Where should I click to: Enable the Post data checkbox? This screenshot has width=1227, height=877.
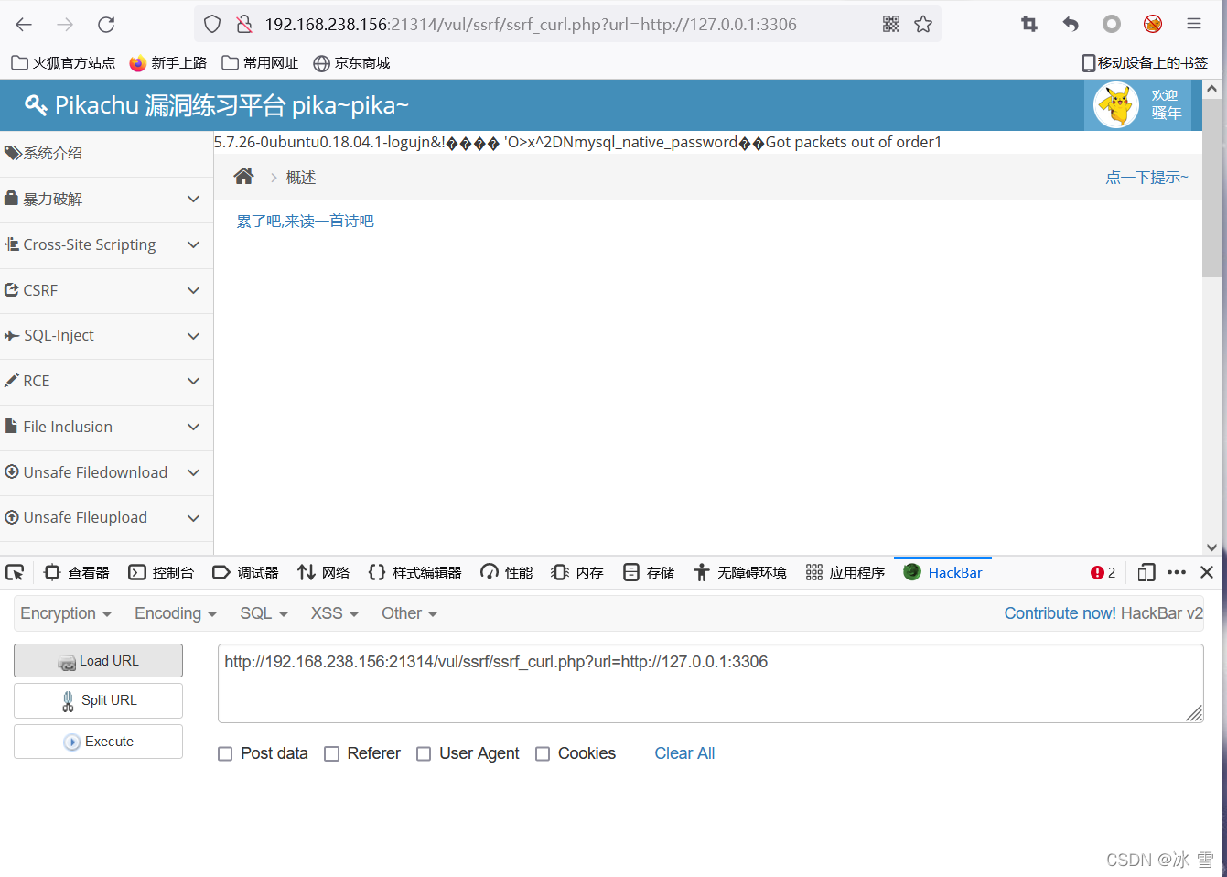pyautogui.click(x=225, y=754)
